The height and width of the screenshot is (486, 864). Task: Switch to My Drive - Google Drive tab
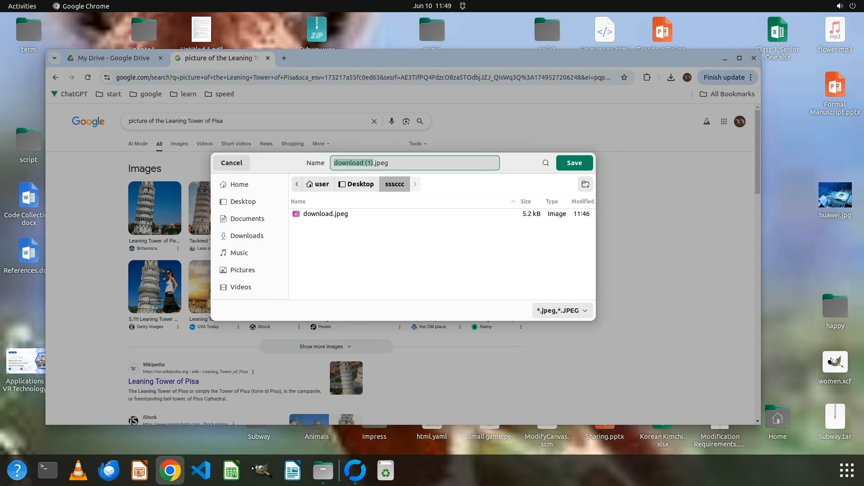pos(113,58)
